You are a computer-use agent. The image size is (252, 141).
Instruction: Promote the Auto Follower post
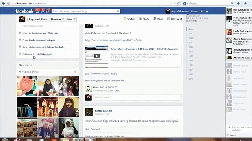pos(106,74)
